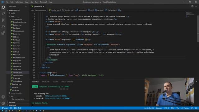Open Multiselect.vue file

[19, 58]
